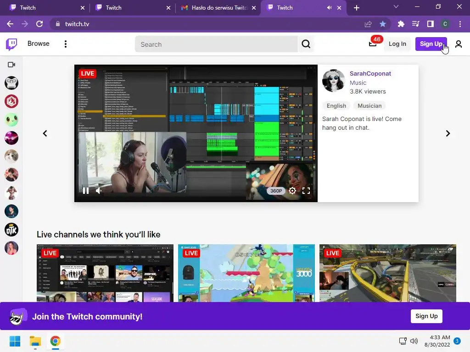Open the pink-purple avatar channel in sidebar
Screen dimensions: 470x352
(x=11, y=138)
